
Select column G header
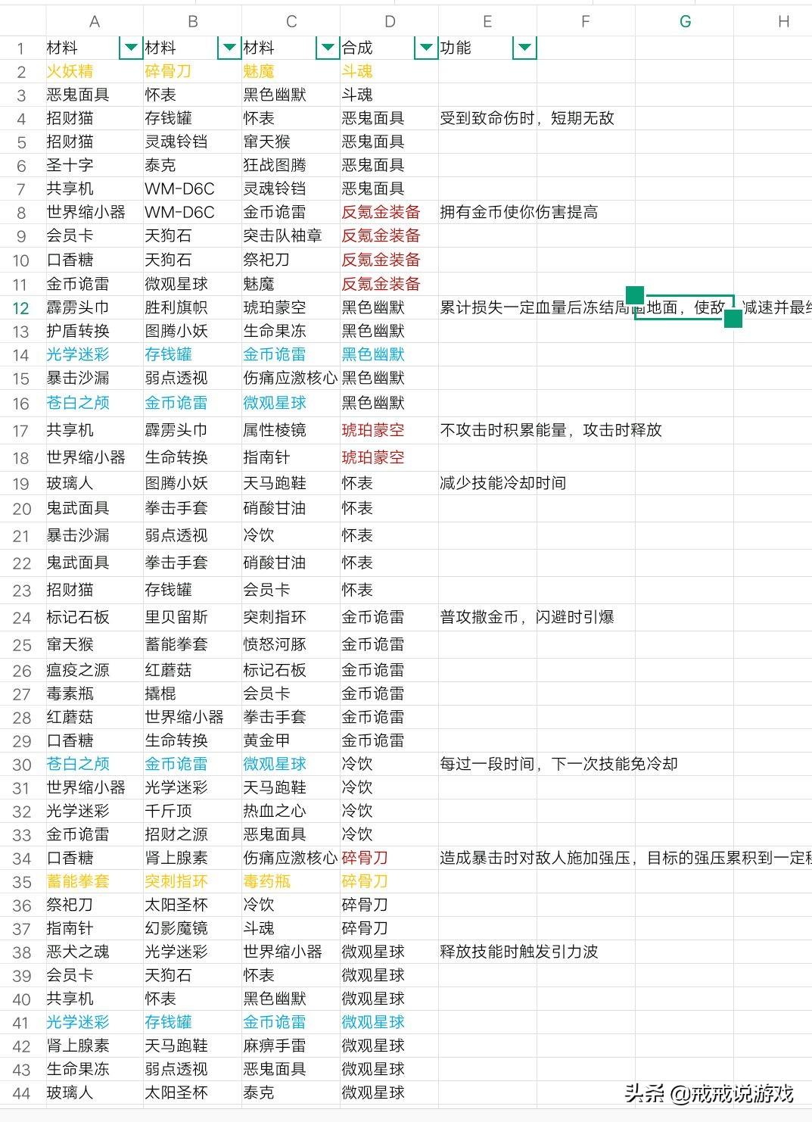coord(685,21)
